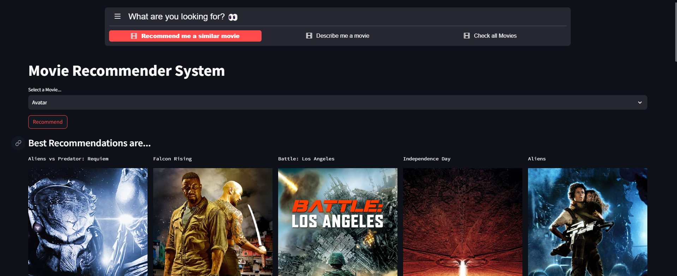Open the Check all Movies tab
The height and width of the screenshot is (276, 677).
490,36
